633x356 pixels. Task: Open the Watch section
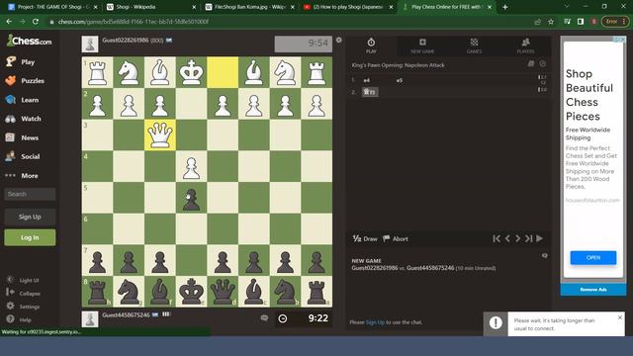(x=23, y=119)
